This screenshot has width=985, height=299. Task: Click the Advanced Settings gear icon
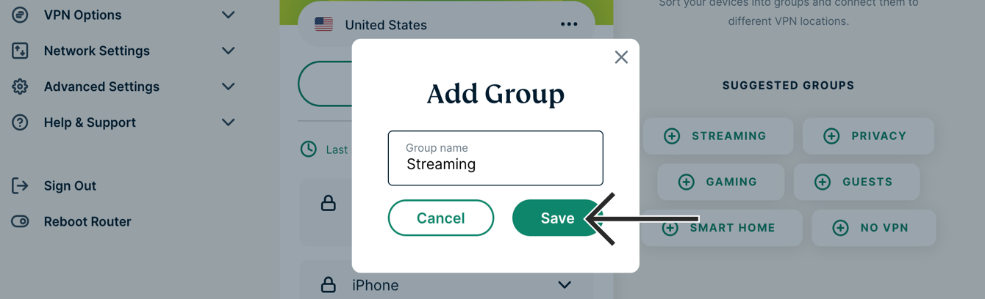click(x=20, y=86)
